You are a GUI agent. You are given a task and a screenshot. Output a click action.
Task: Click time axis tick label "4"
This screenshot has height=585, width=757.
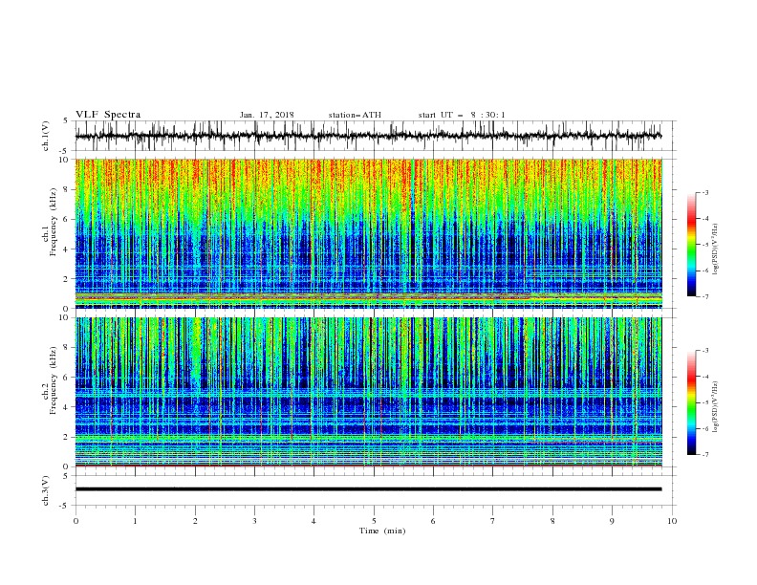click(314, 521)
